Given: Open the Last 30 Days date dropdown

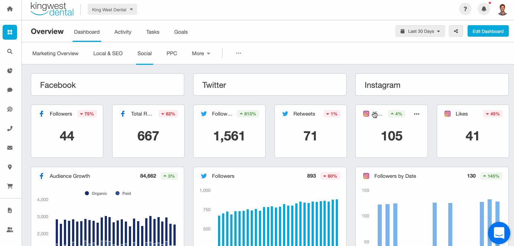Looking at the screenshot, I should point(420,31).
